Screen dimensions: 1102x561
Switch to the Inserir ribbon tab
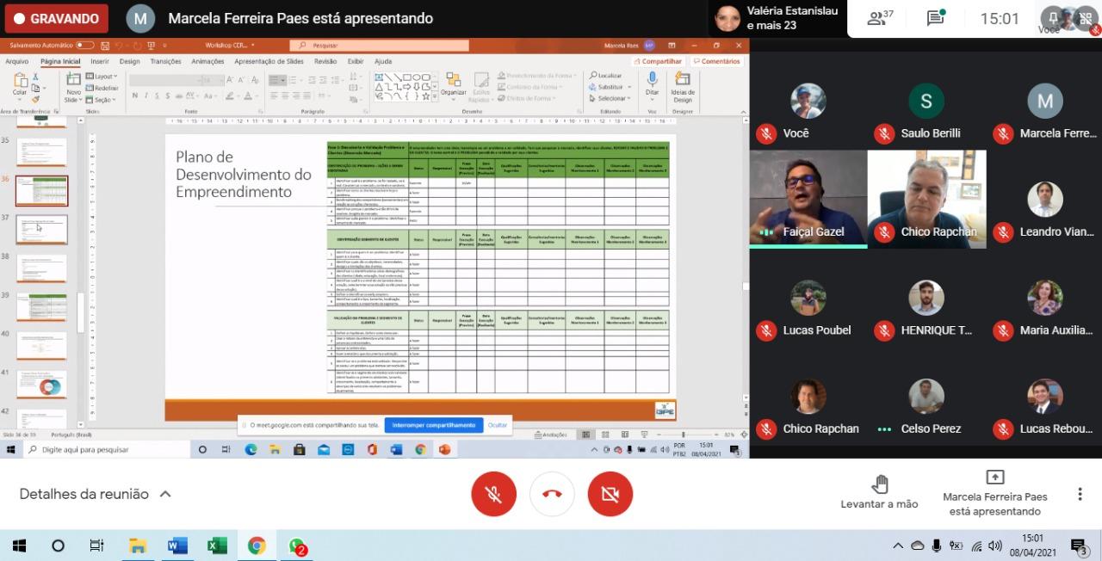(100, 61)
